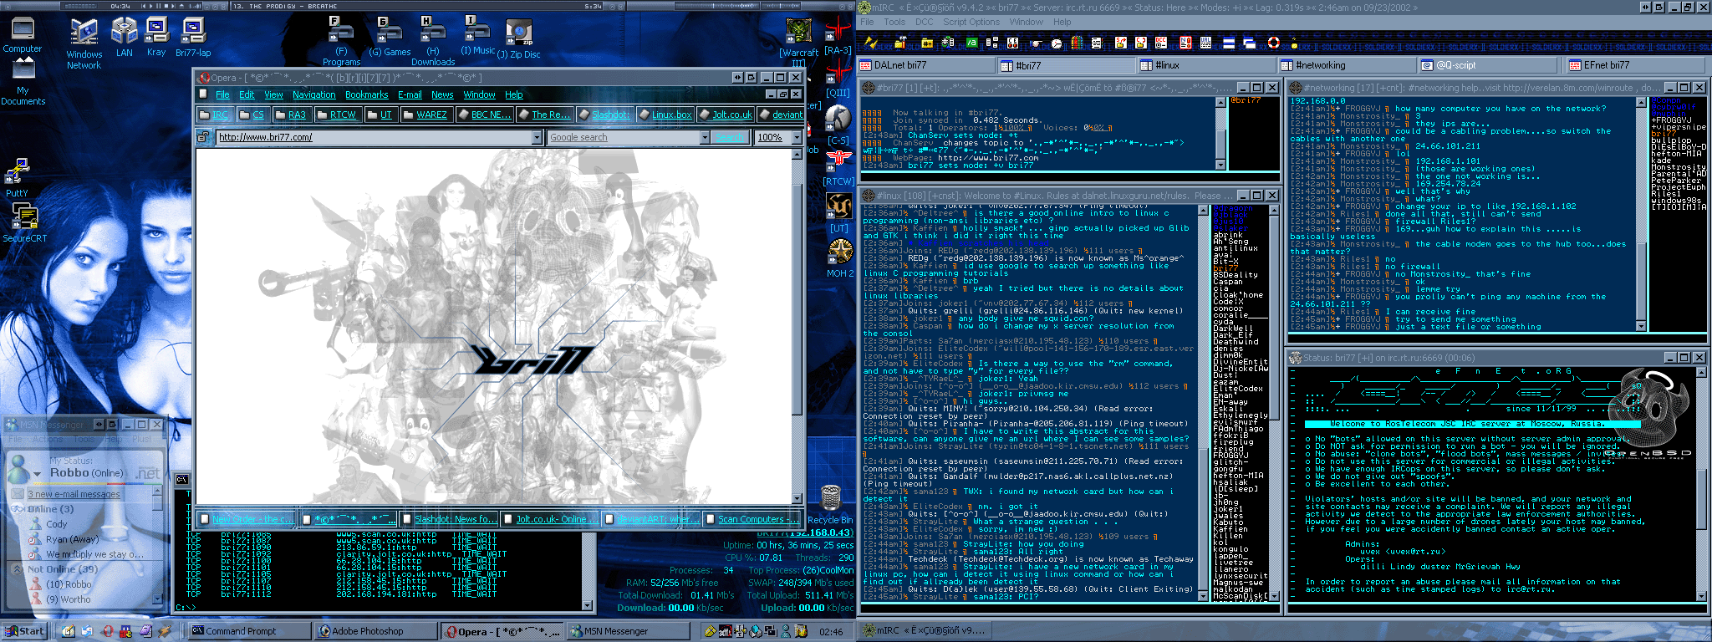Click the Search button in Opera
This screenshot has width=1712, height=642.
point(729,137)
